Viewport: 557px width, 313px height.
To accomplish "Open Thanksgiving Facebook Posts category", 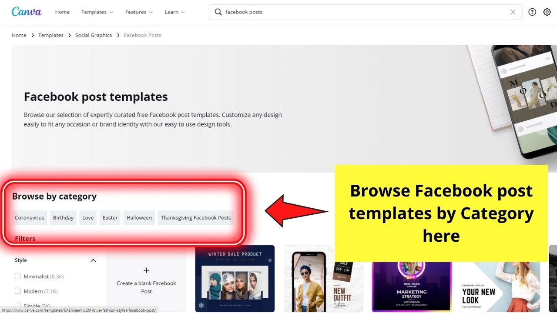I will coord(195,217).
